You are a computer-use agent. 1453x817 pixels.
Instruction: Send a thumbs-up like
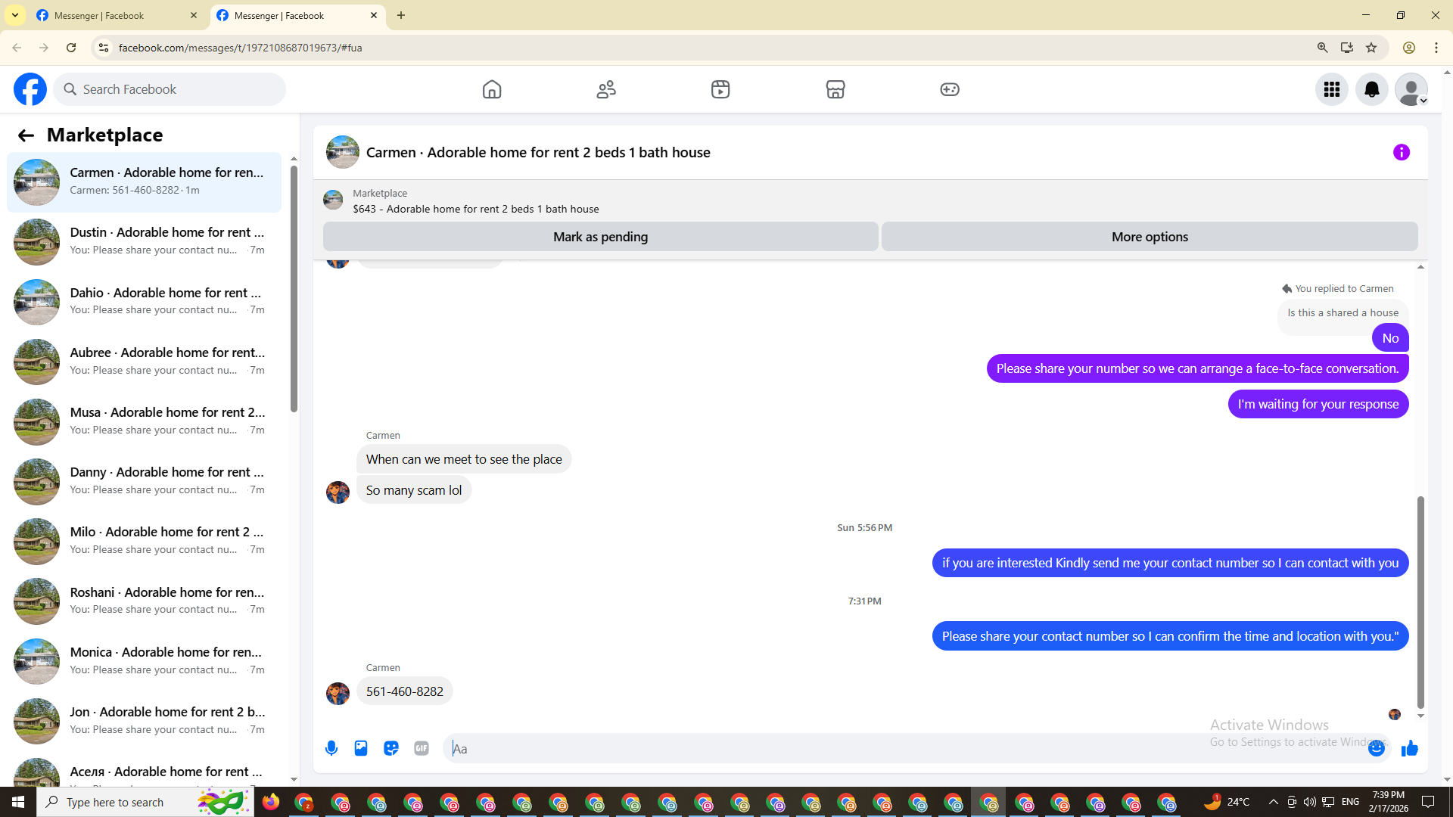pyautogui.click(x=1409, y=748)
